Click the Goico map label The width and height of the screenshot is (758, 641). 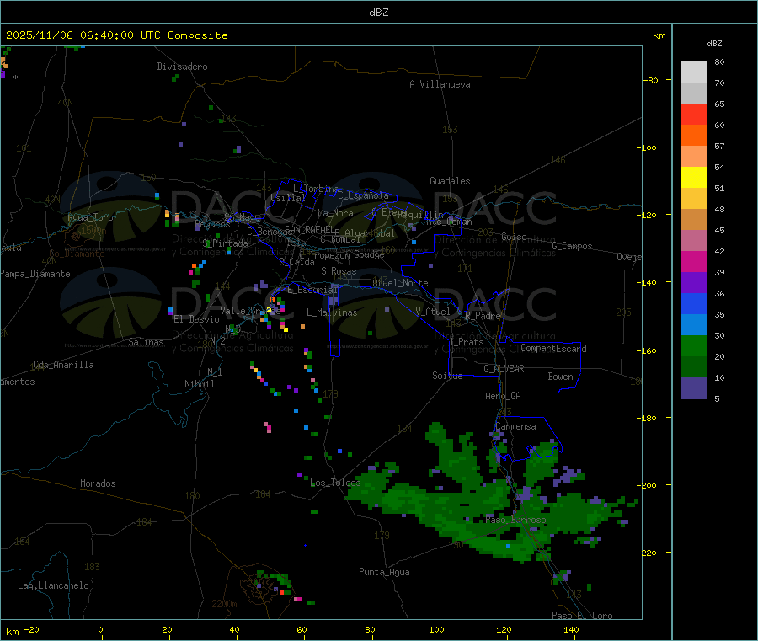pos(514,237)
